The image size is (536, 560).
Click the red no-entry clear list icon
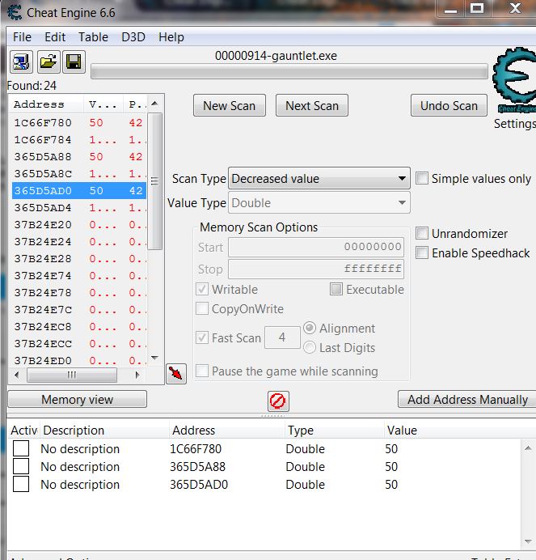[278, 401]
